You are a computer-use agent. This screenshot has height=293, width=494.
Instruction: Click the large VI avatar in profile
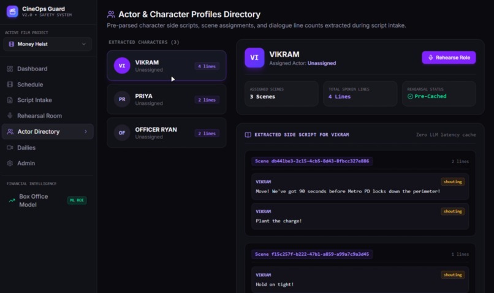[254, 58]
